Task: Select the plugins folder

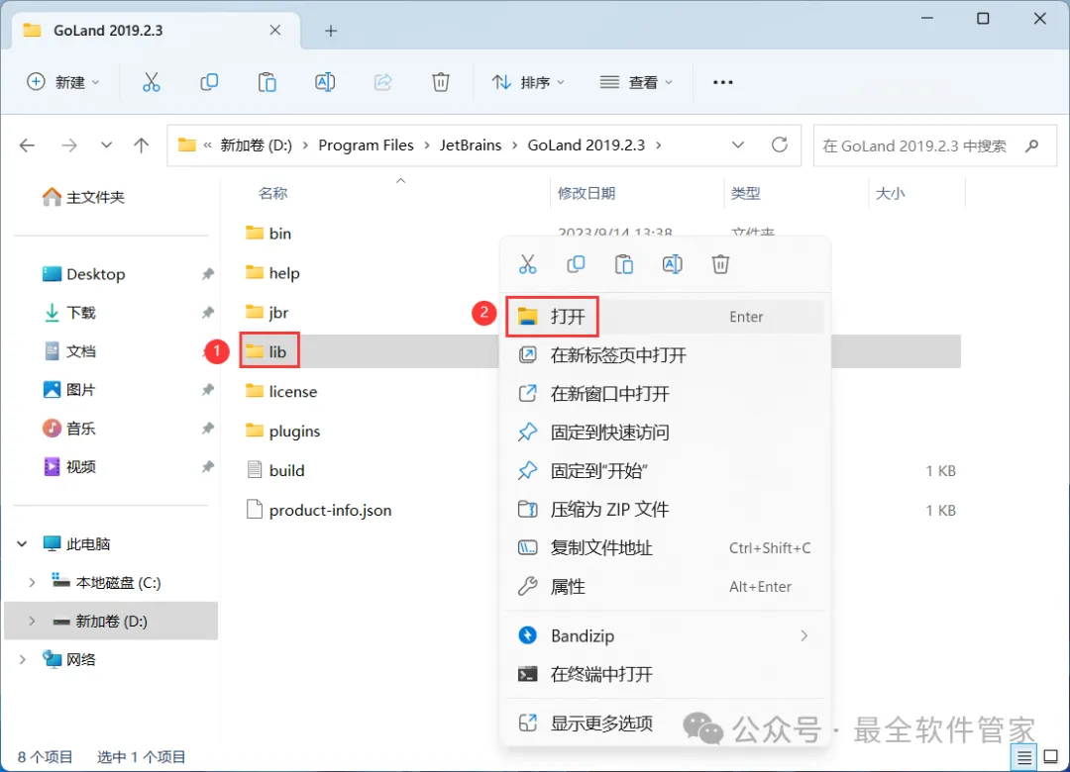Action: [282, 431]
